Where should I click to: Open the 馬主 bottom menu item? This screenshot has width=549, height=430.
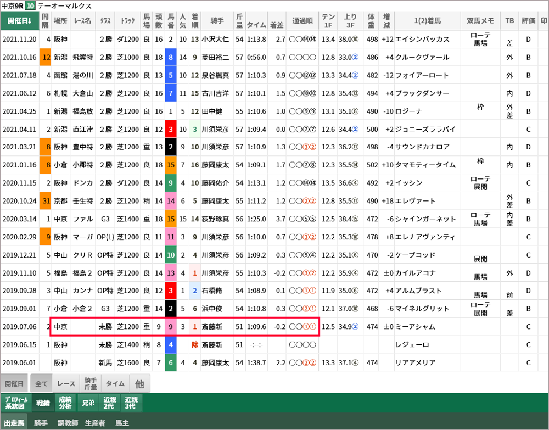pyautogui.click(x=122, y=423)
